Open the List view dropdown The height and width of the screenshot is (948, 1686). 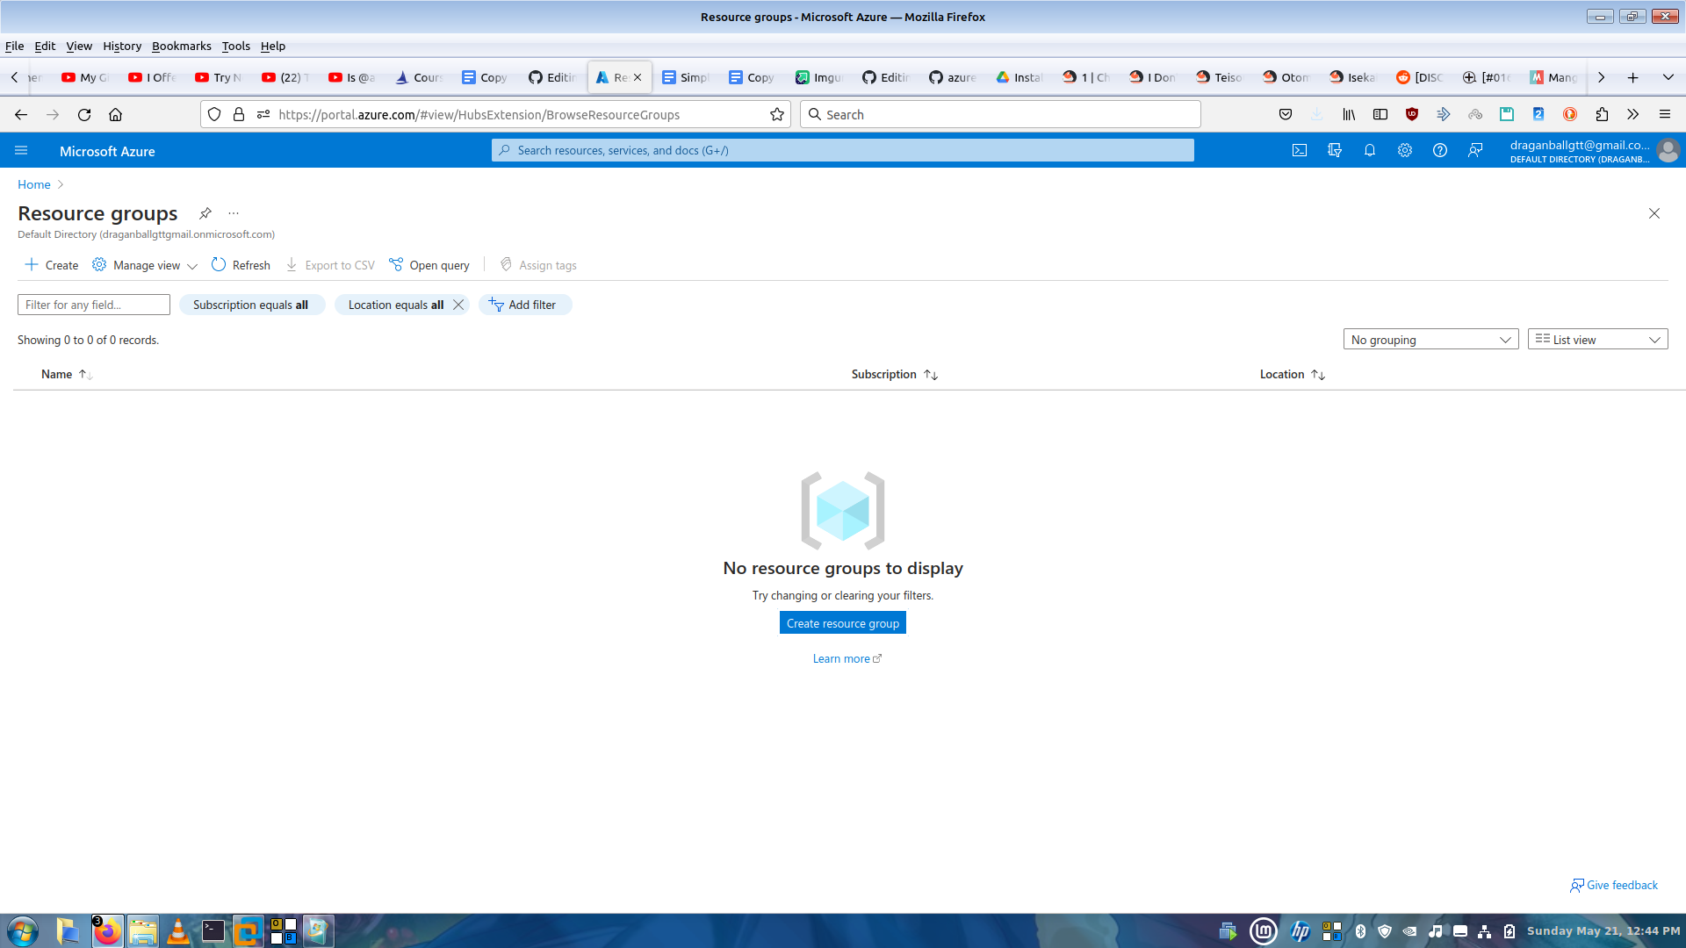[1597, 340]
